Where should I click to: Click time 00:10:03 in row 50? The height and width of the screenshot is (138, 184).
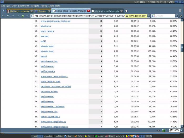click(x=135, y=71)
